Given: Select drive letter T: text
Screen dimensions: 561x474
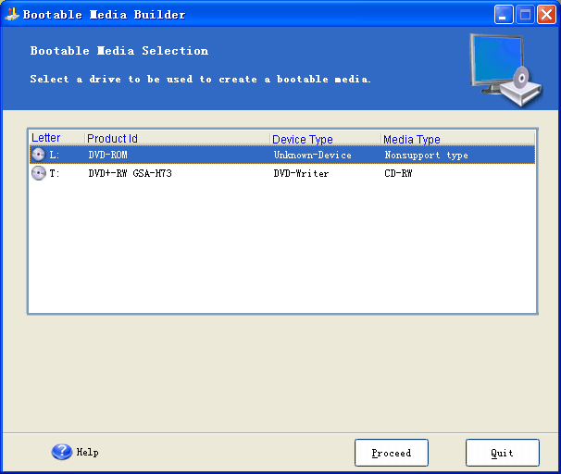Looking at the screenshot, I should [54, 173].
